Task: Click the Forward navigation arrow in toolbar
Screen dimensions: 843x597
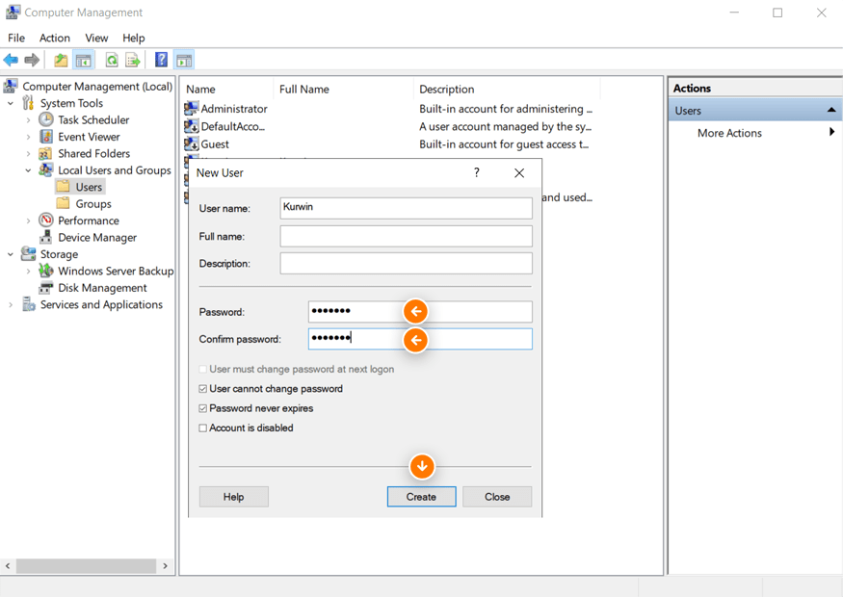Action: (x=32, y=59)
